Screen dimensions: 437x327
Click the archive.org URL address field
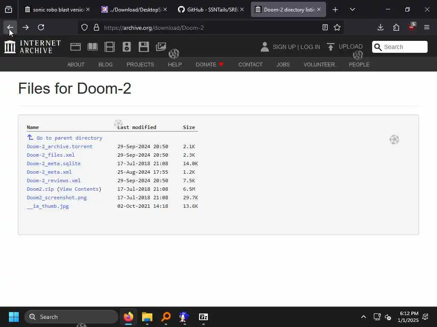(x=211, y=28)
